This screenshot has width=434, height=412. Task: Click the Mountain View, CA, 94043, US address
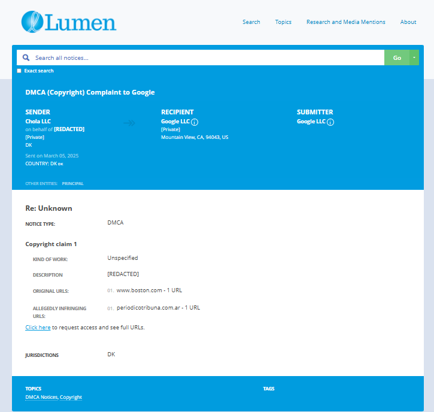pyautogui.click(x=195, y=137)
